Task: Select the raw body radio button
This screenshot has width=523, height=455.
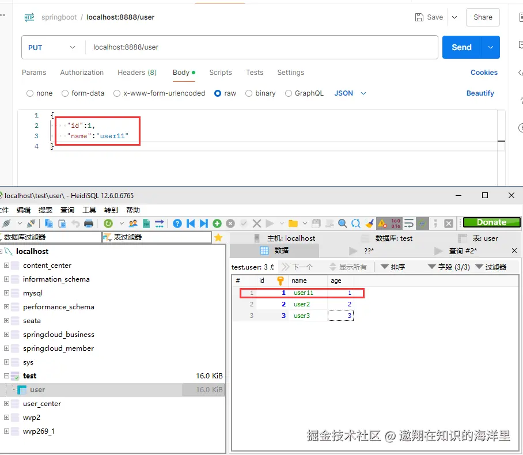Action: coord(218,93)
